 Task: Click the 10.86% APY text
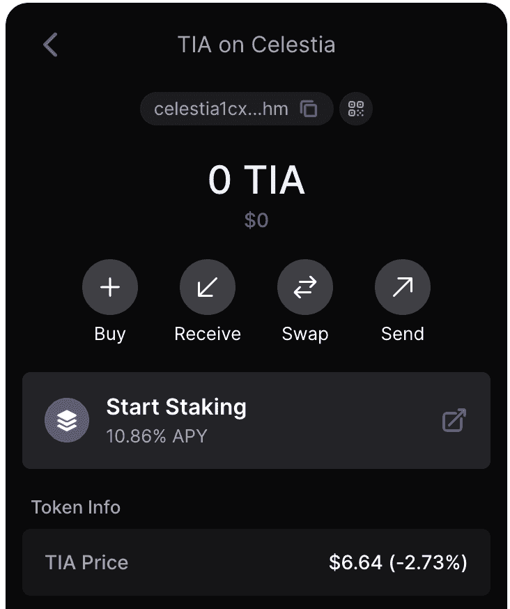pos(157,437)
